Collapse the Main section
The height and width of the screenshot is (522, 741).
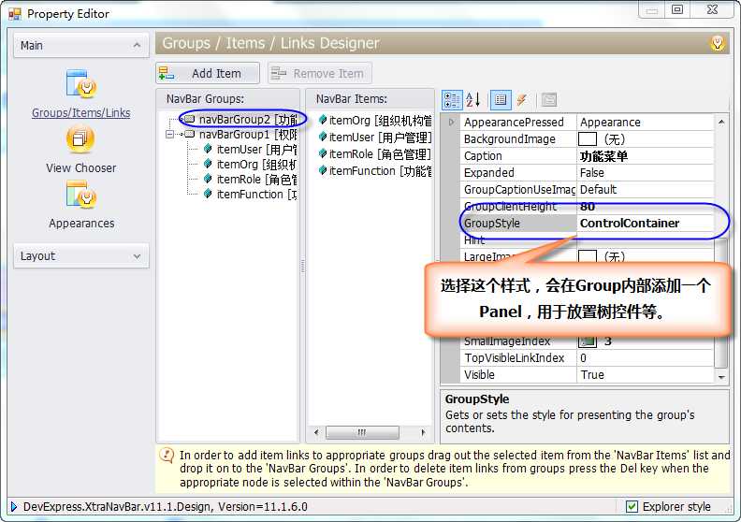[x=81, y=45]
